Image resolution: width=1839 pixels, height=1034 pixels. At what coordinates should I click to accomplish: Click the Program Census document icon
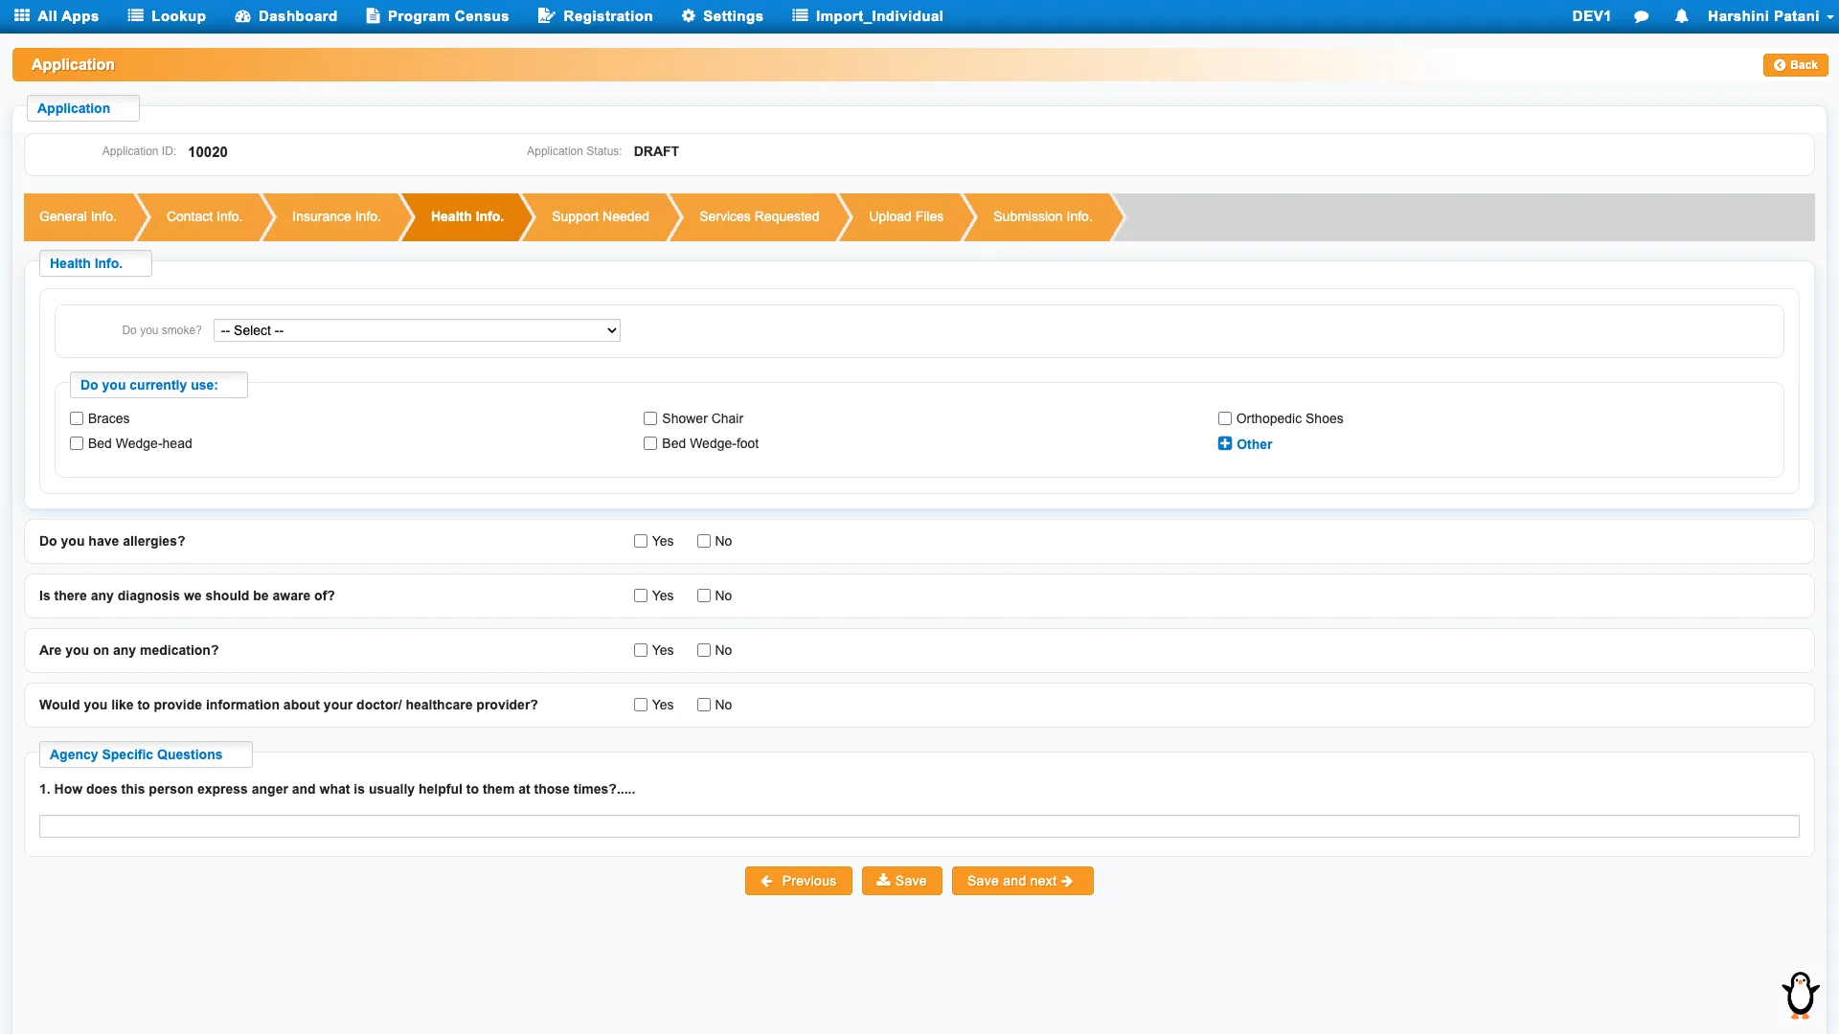[373, 16]
